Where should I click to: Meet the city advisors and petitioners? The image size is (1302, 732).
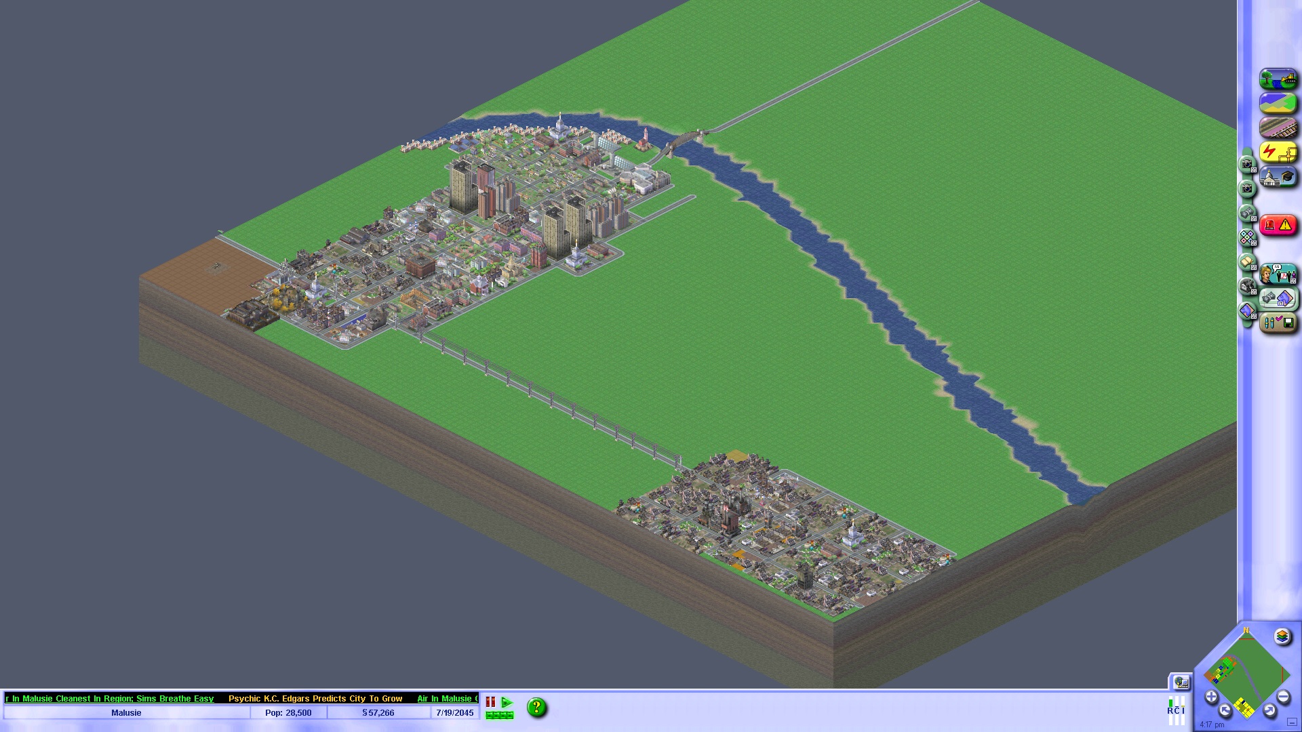1278,274
